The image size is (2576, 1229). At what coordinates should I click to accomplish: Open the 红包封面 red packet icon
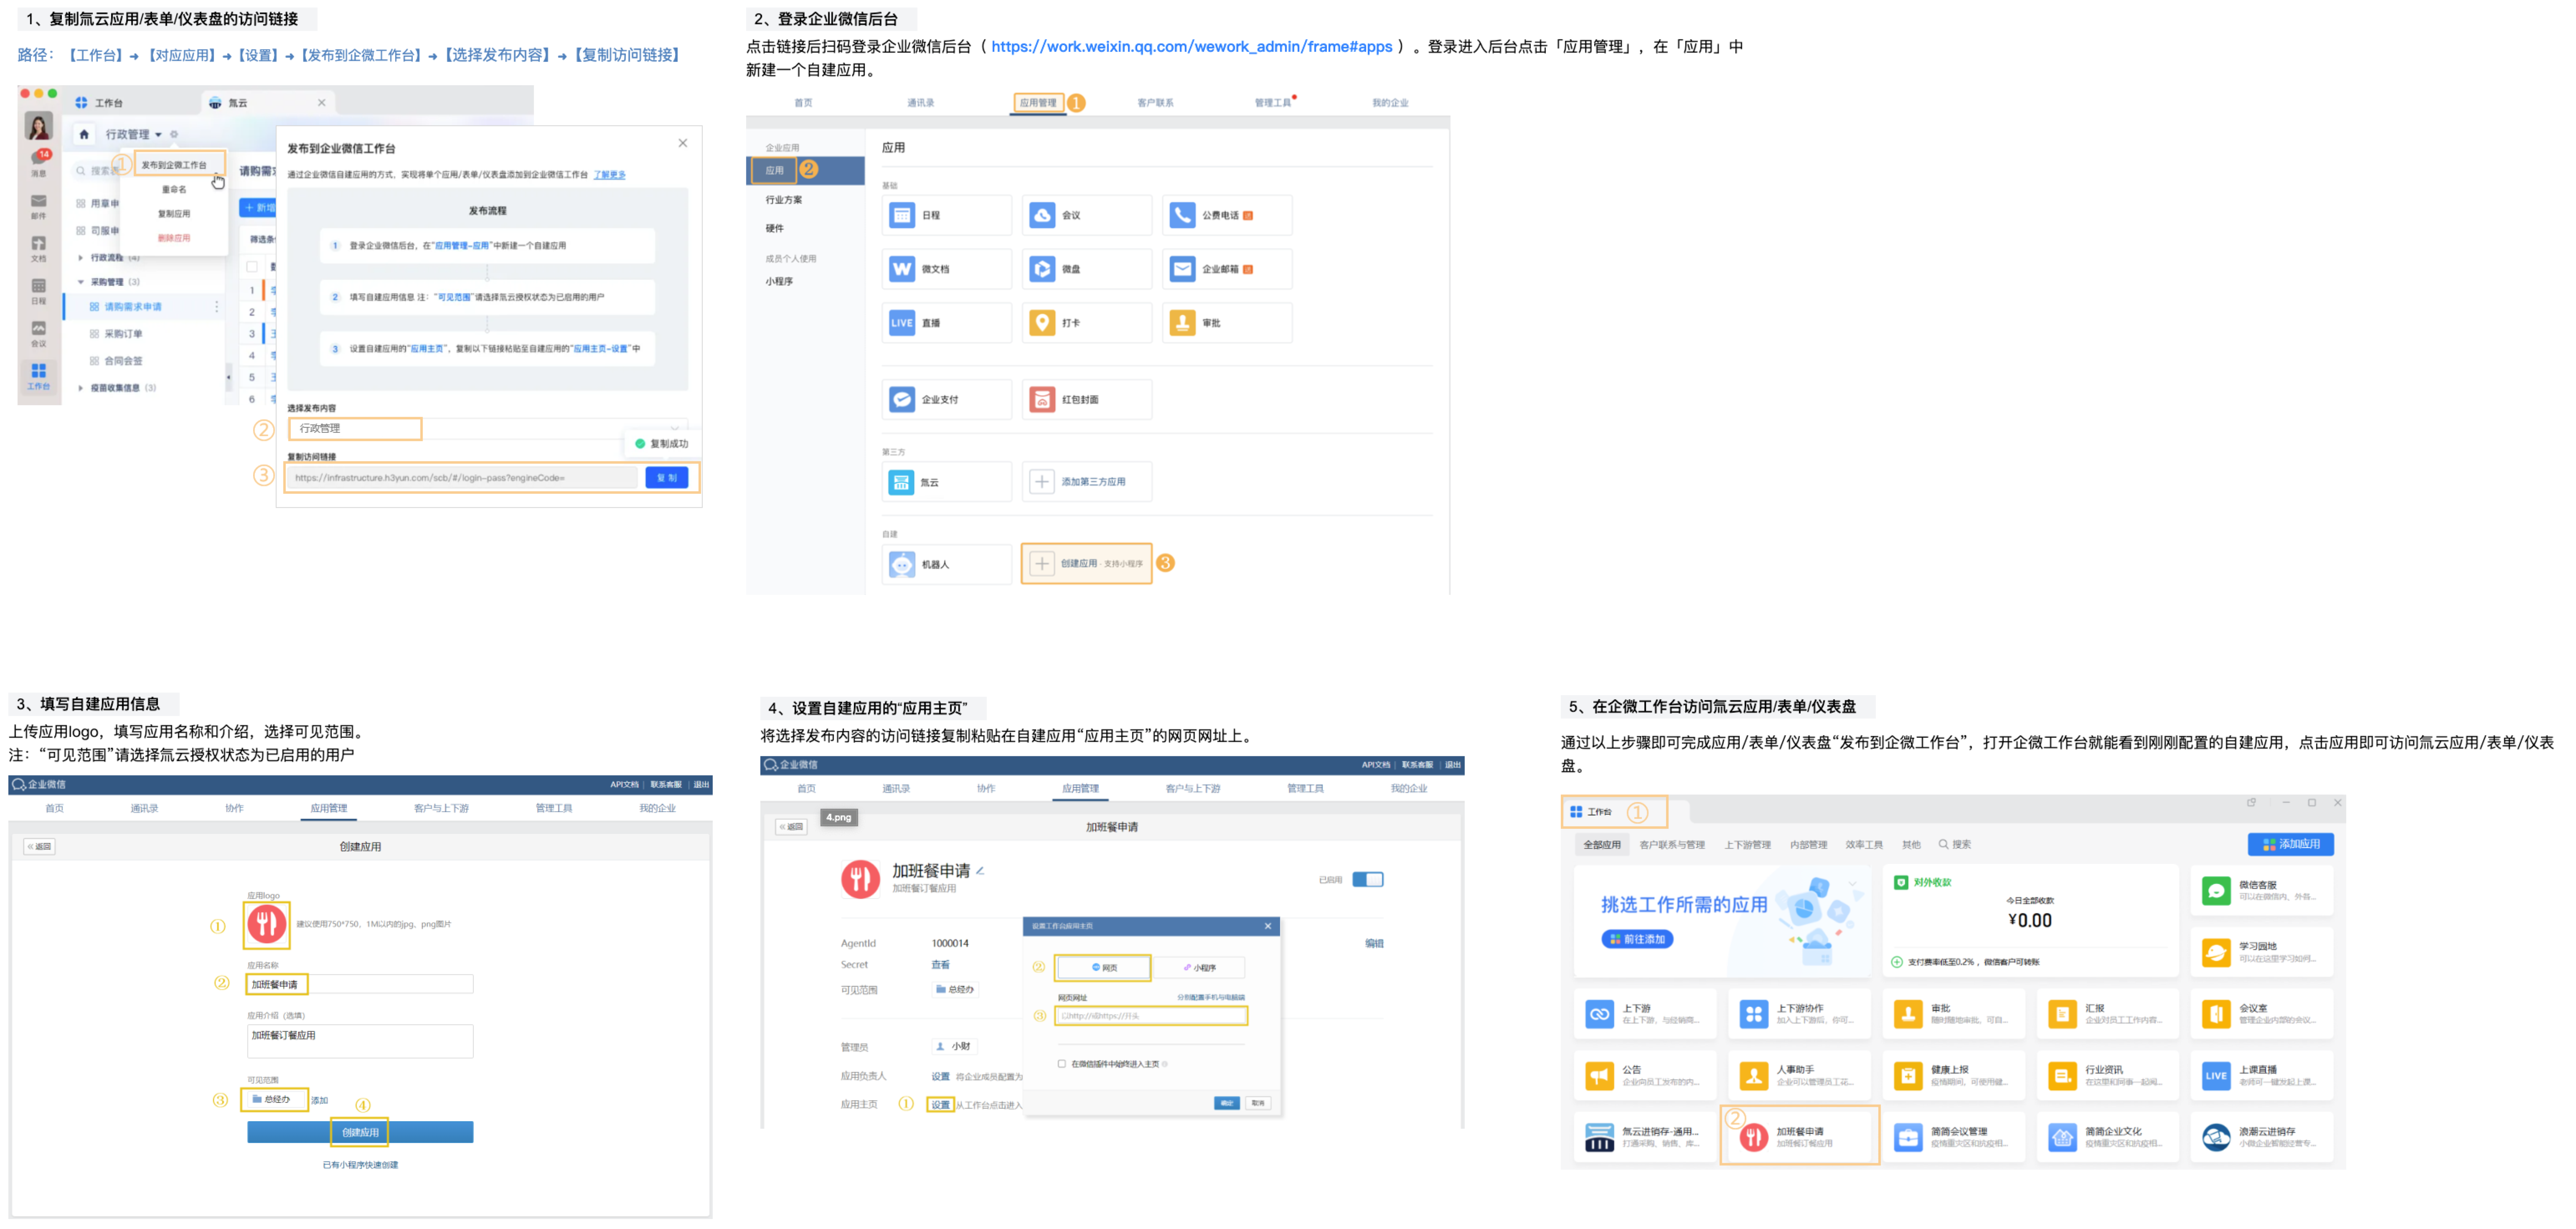(x=1042, y=399)
